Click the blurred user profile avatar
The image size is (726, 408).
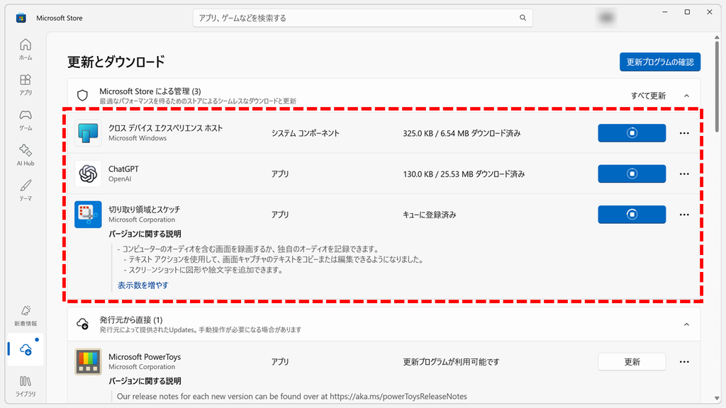606,18
